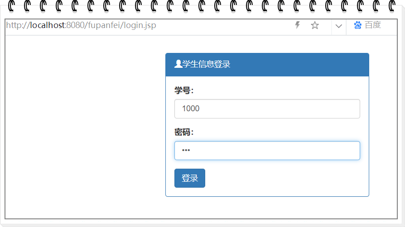
Task: Click the 密码 label
Action: coord(184,132)
